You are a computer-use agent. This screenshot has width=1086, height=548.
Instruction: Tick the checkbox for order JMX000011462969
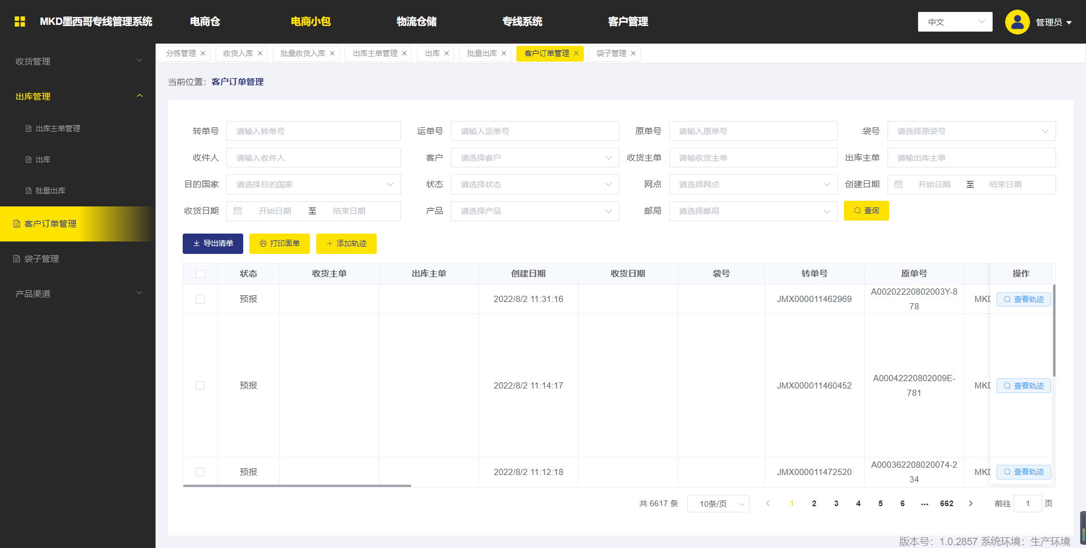click(x=200, y=299)
